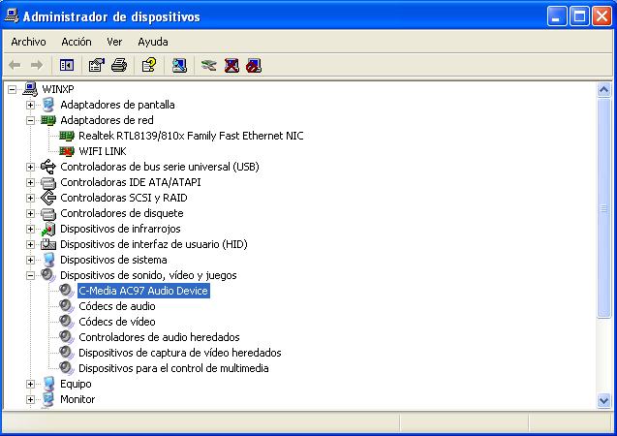The image size is (617, 436).
Task: Expand Controladoras de bus serie universal
Action: [x=30, y=167]
